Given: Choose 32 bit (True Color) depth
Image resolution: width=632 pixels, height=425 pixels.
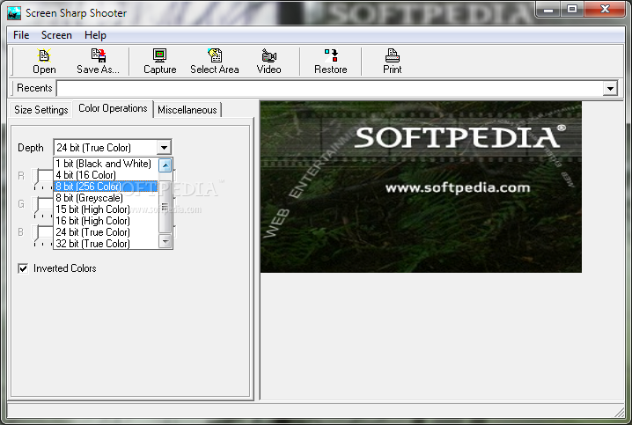Looking at the screenshot, I should [106, 244].
